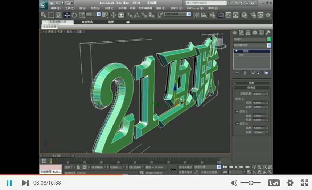Screen dimensions: 312x190
Task: Click the 多边形建模 panel label
Action: tap(50, 26)
